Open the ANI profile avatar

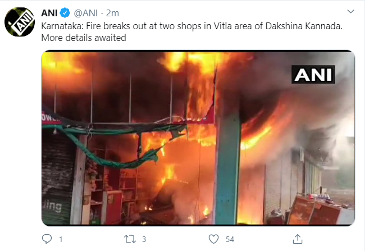(x=20, y=22)
